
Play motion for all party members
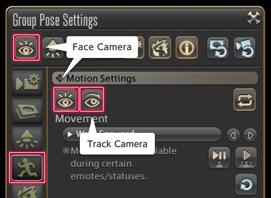point(246,157)
